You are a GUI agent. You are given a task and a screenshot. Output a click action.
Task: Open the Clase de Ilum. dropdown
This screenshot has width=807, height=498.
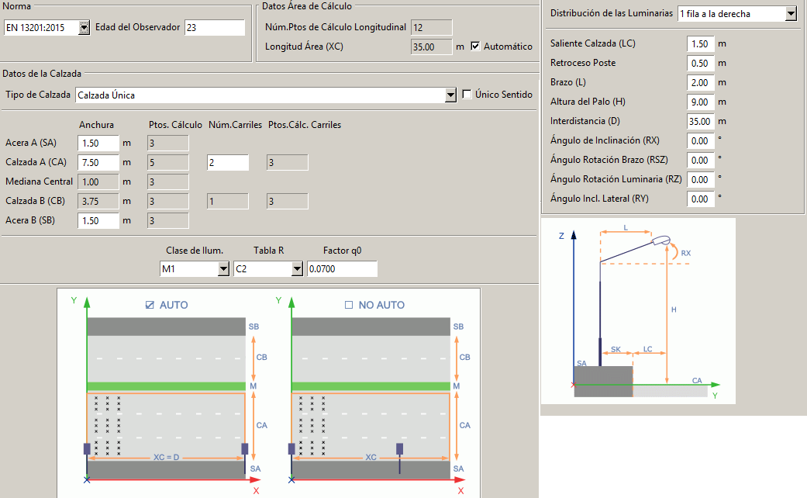[223, 269]
